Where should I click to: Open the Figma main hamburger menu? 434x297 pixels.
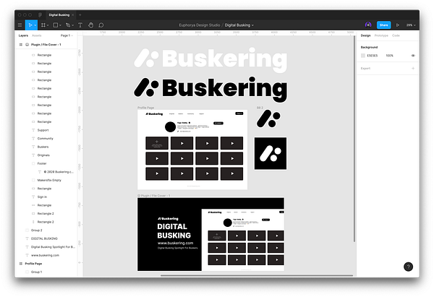coord(20,25)
